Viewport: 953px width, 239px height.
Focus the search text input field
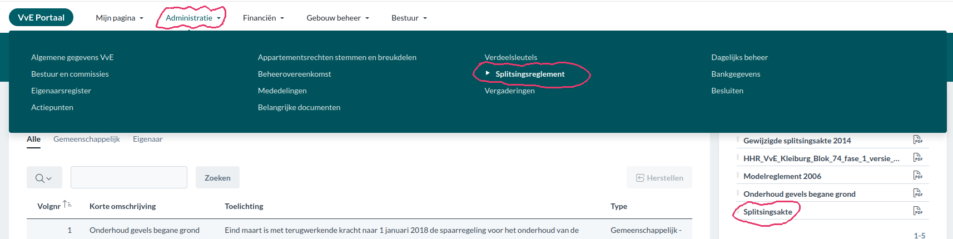point(129,178)
